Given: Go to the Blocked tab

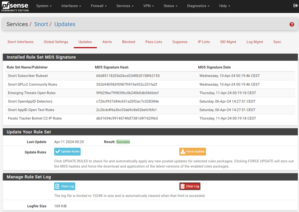Looking at the screenshot, I should point(128,42).
